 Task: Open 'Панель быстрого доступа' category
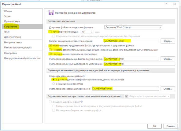point(22,48)
